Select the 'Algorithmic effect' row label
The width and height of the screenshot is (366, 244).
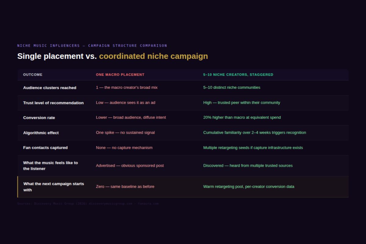click(41, 133)
